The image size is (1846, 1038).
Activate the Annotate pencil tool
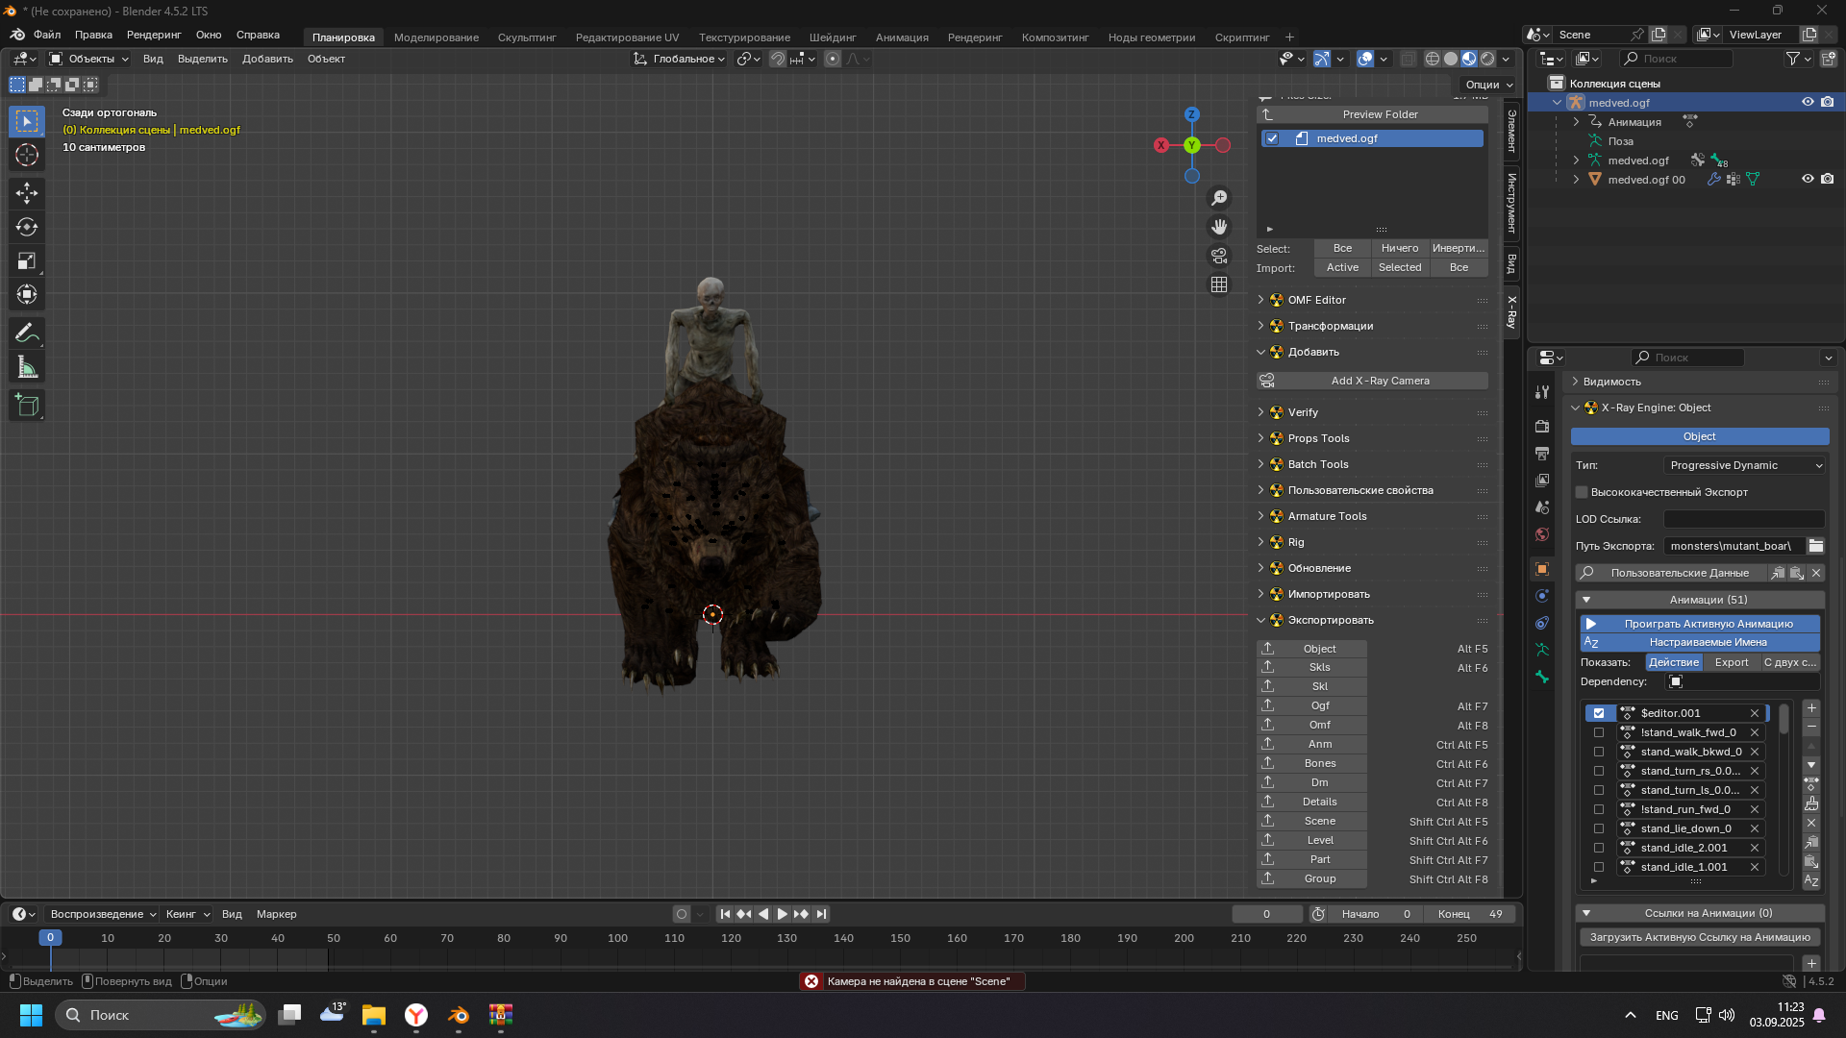(27, 334)
